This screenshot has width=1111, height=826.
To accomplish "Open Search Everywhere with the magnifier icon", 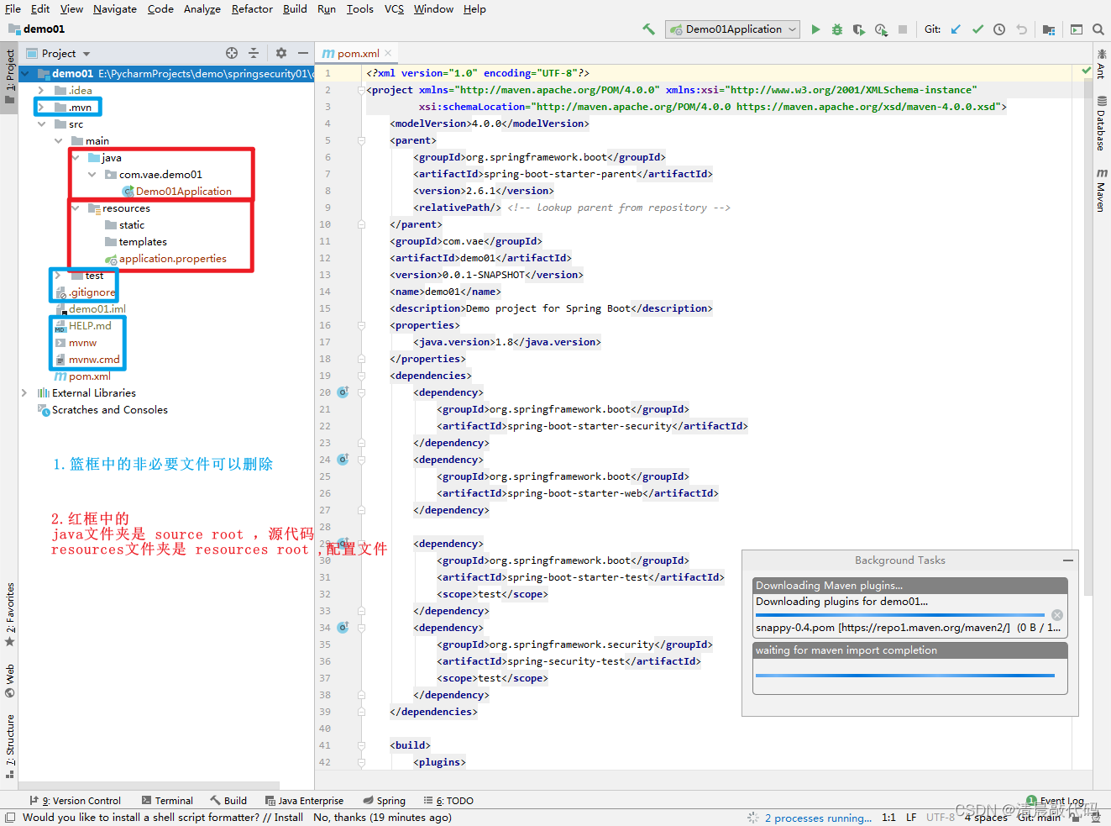I will pos(1097,29).
